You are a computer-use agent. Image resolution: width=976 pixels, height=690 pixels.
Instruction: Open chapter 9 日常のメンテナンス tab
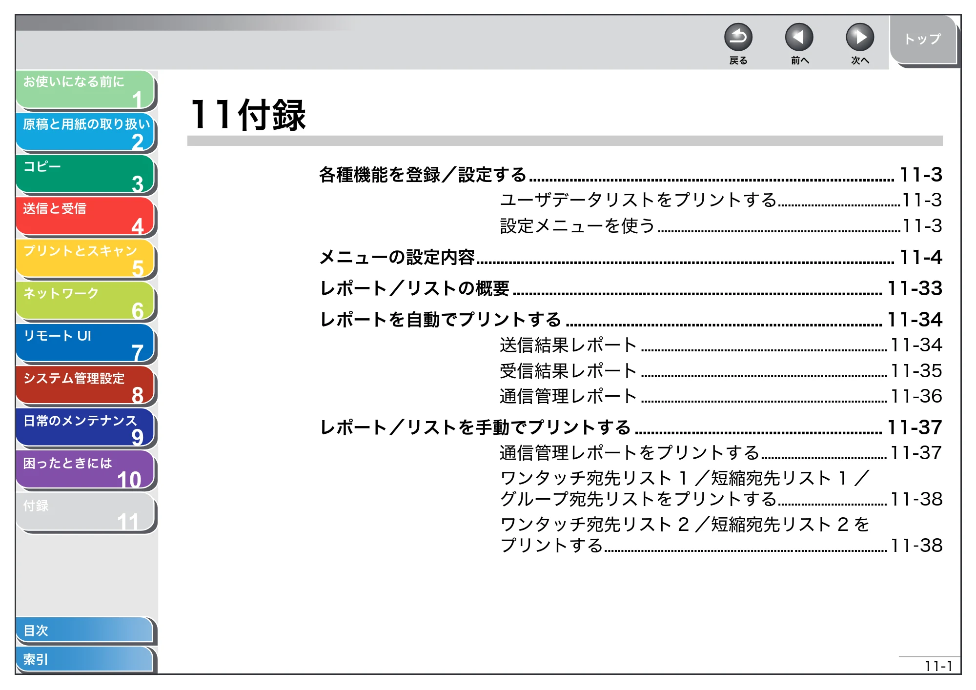[x=85, y=428]
